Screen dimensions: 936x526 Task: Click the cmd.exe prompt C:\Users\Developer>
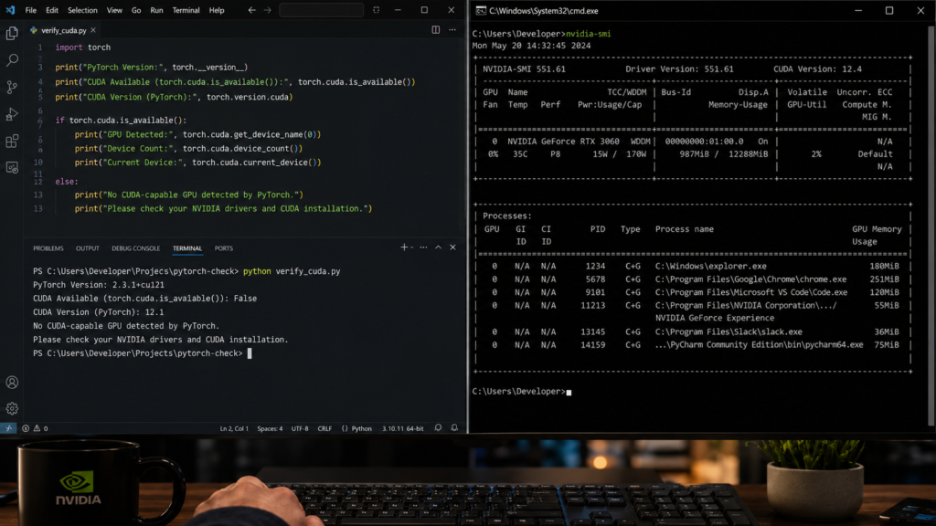(x=518, y=391)
